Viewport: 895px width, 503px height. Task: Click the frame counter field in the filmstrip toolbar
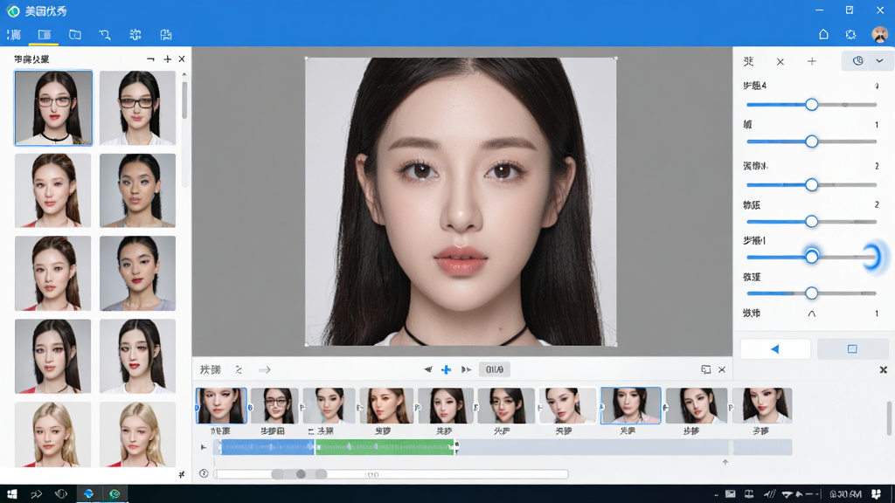pos(495,369)
